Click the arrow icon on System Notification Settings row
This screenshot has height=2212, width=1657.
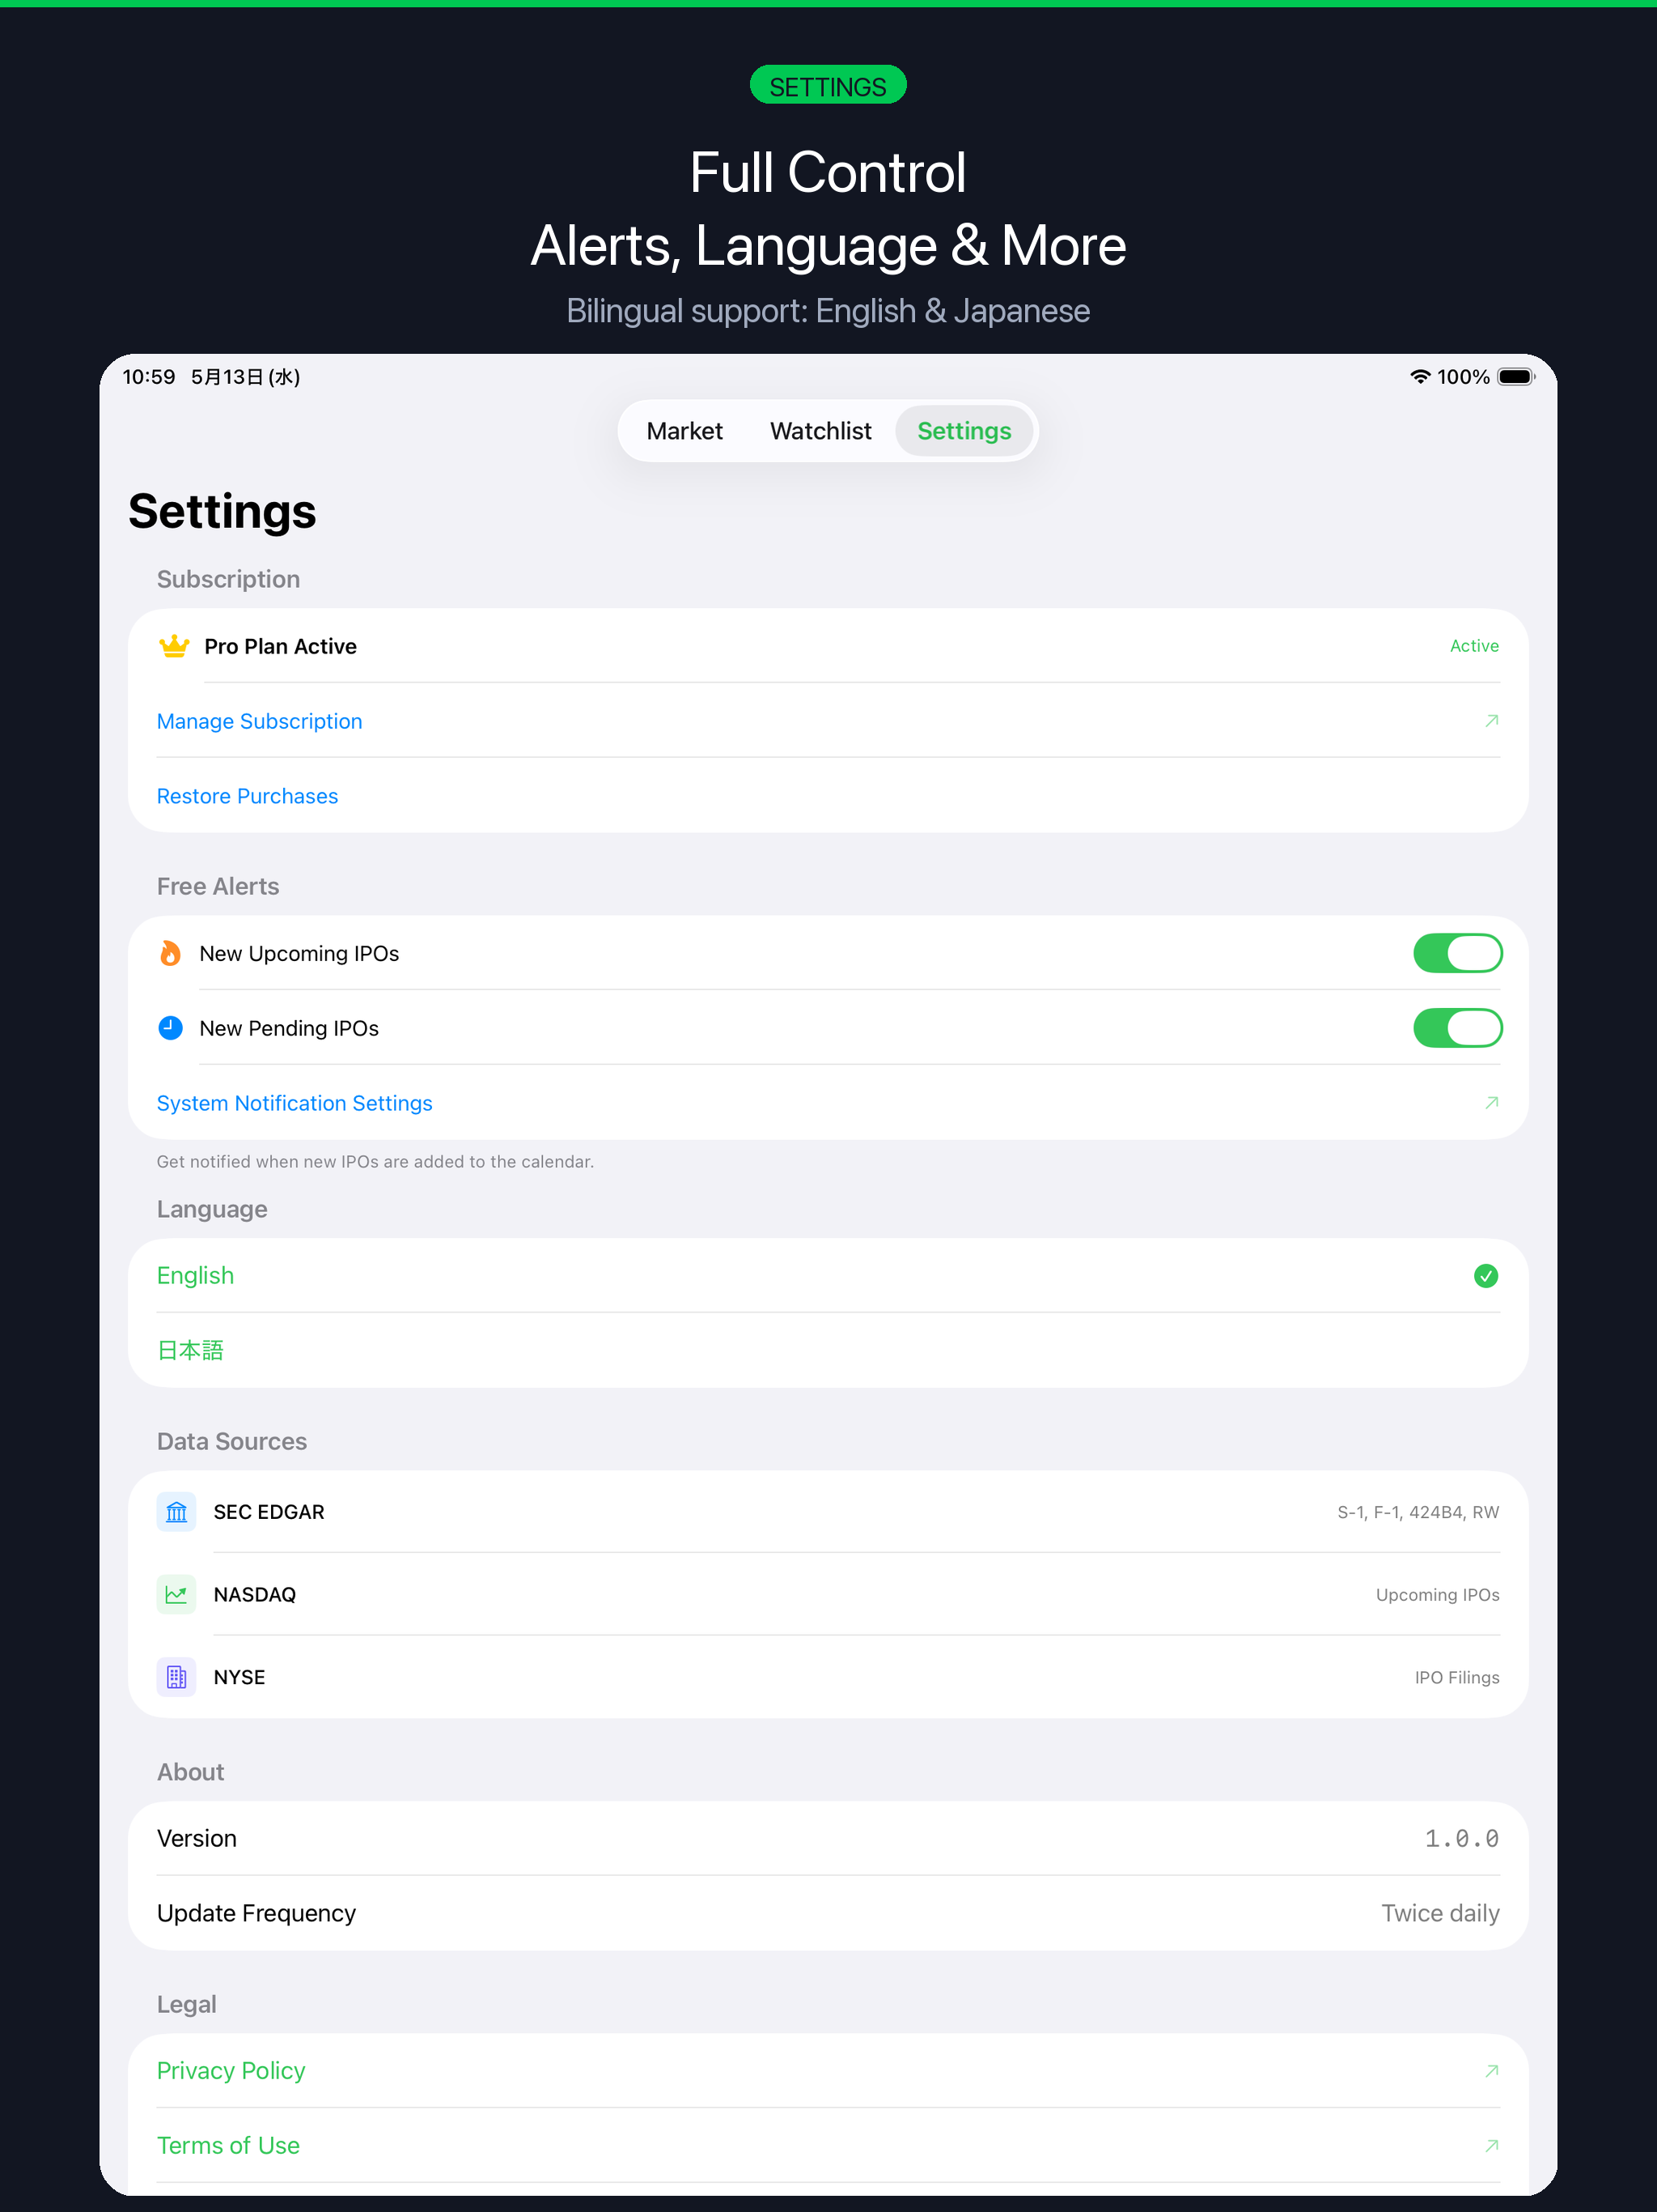tap(1491, 1103)
